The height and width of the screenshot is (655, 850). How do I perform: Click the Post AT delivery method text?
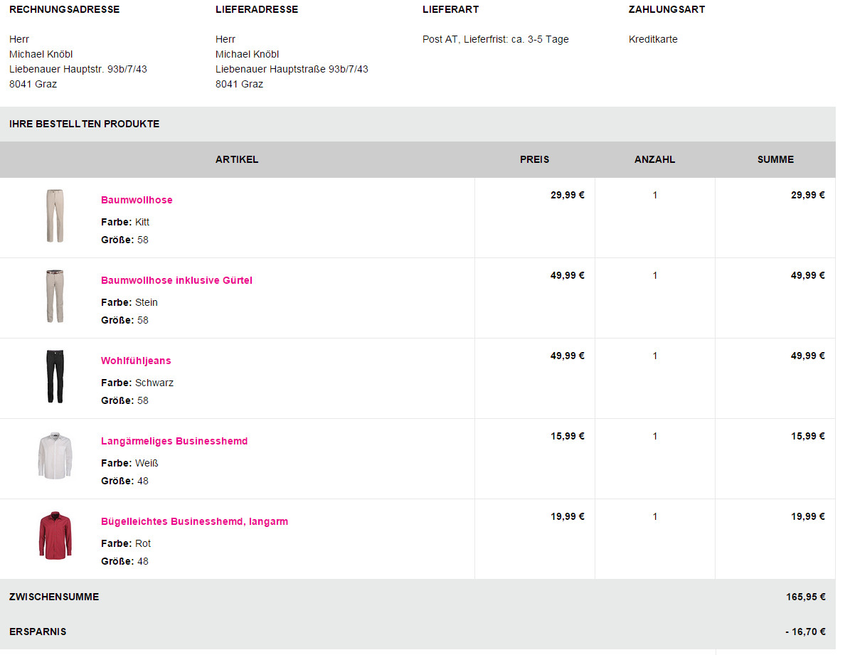496,39
